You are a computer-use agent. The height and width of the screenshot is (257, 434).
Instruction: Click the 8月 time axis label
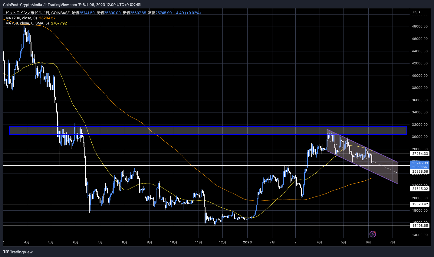pos(124,242)
